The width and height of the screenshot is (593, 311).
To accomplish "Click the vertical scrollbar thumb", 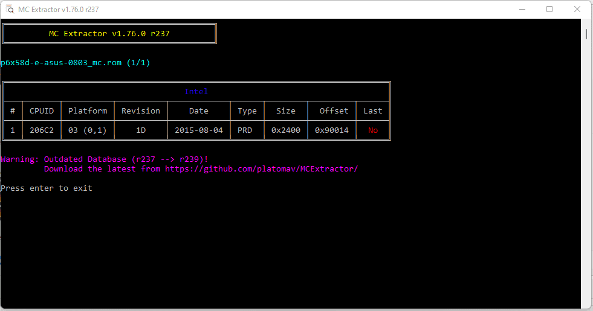I will coord(586,34).
